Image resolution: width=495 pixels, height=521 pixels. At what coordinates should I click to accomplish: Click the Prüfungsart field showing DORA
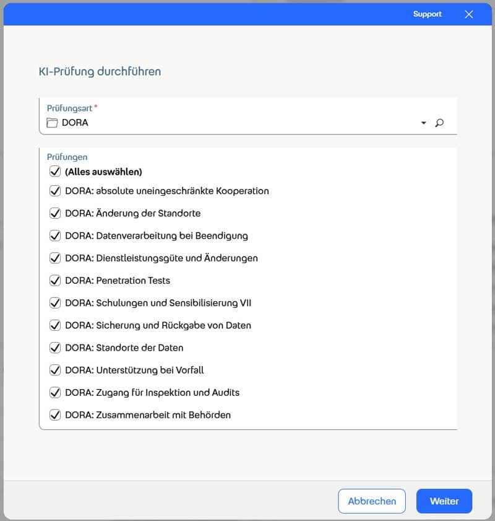pyautogui.click(x=235, y=123)
